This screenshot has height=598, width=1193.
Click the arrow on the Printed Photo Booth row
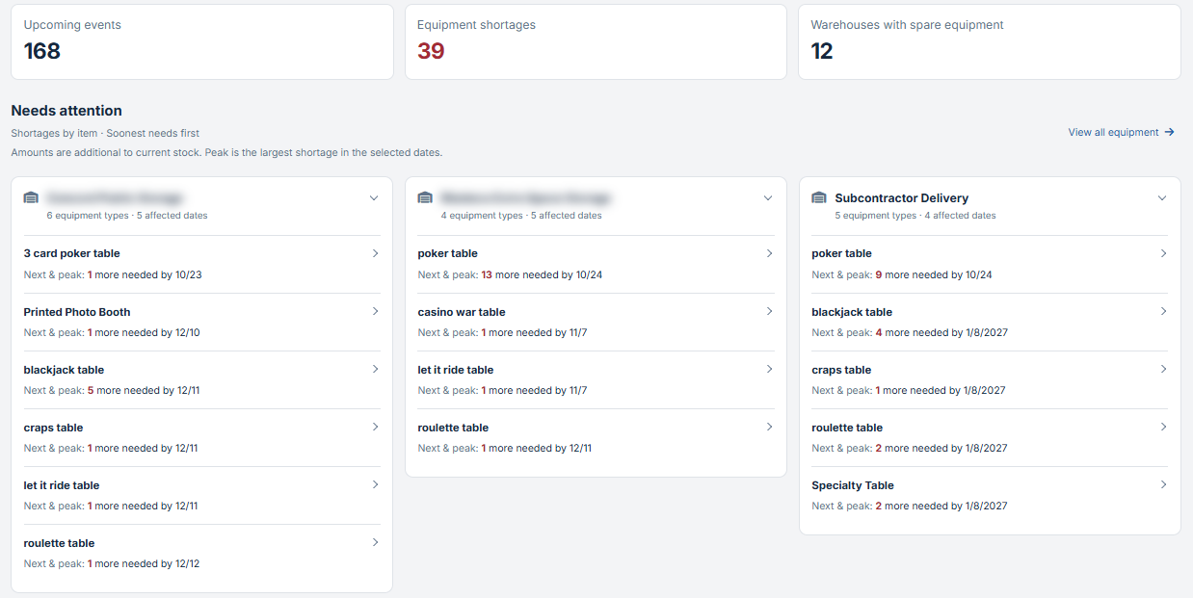point(375,311)
